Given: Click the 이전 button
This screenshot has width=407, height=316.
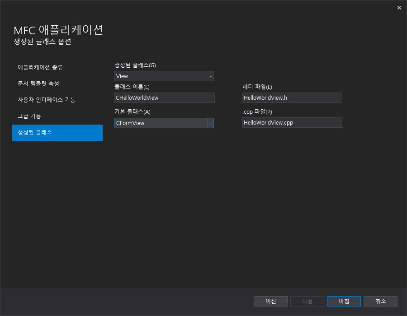Looking at the screenshot, I should coord(270,301).
